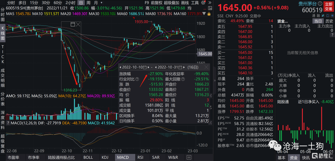Open the 工具 tools menu
The image size is (335, 161).
pos(195,3)
